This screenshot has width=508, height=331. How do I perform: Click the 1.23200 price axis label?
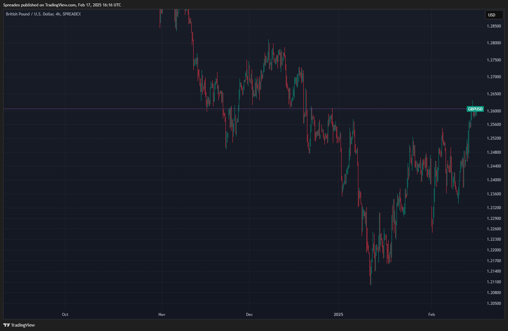[494, 208]
